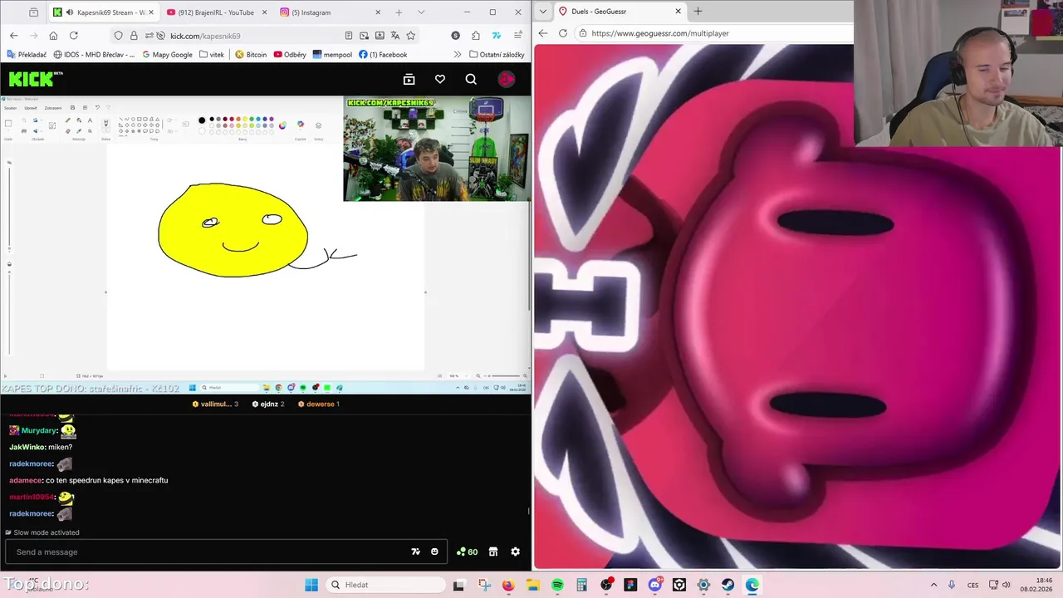The image size is (1063, 598).
Task: Show hidden system tray icons
Action: coord(933,585)
